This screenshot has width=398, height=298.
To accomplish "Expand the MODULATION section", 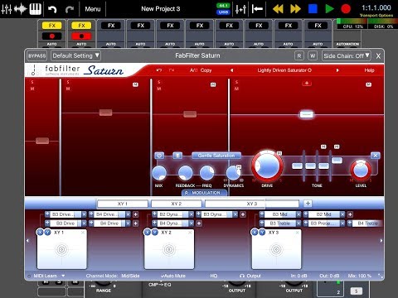I will 204,193.
